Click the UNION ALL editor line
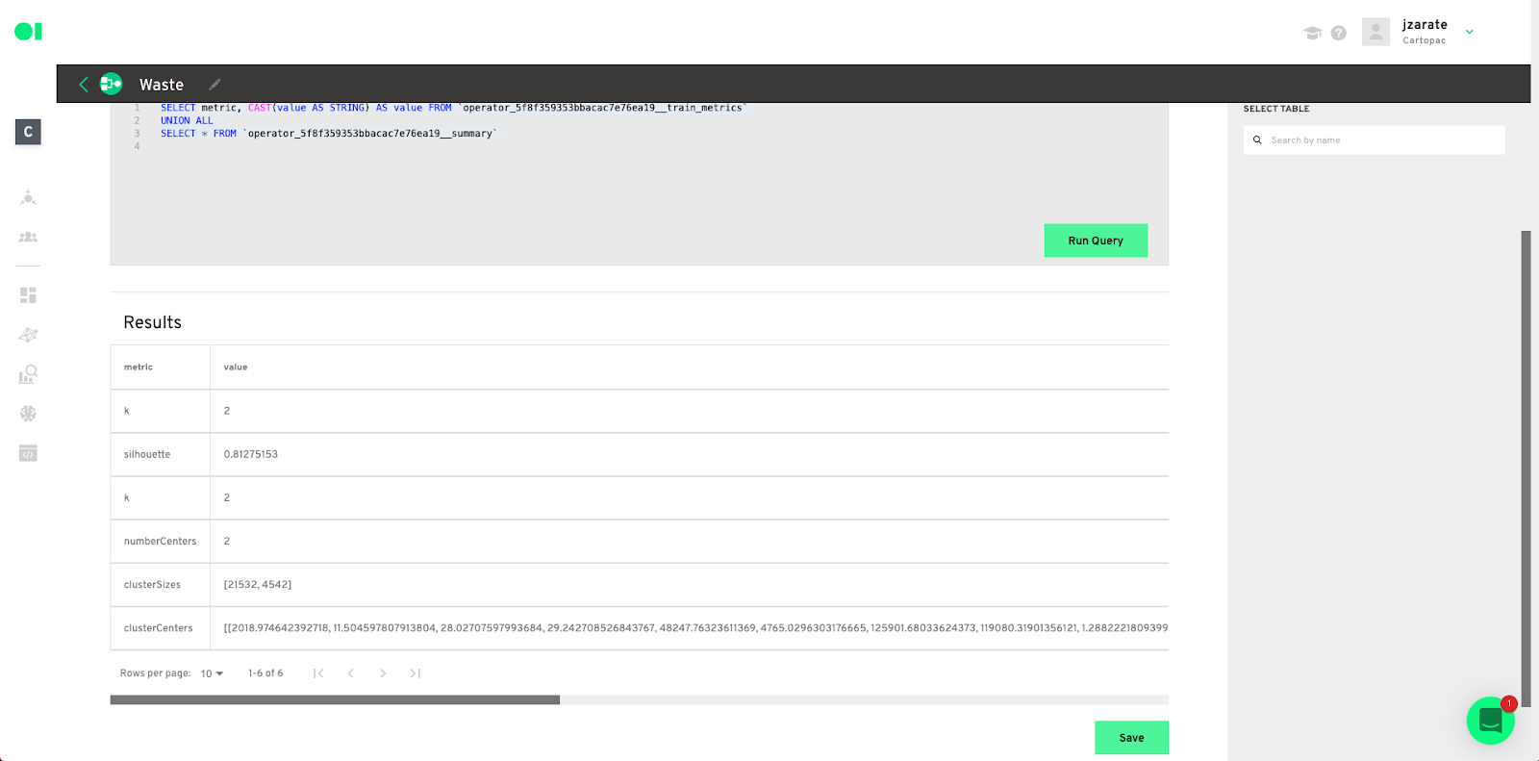 click(187, 121)
